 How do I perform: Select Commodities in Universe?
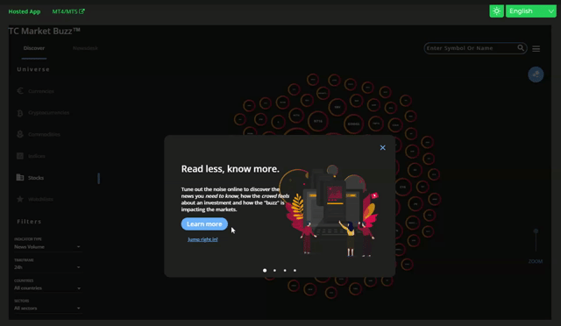44,135
